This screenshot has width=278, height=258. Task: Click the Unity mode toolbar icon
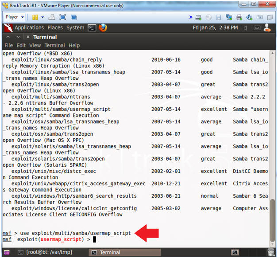73,17
